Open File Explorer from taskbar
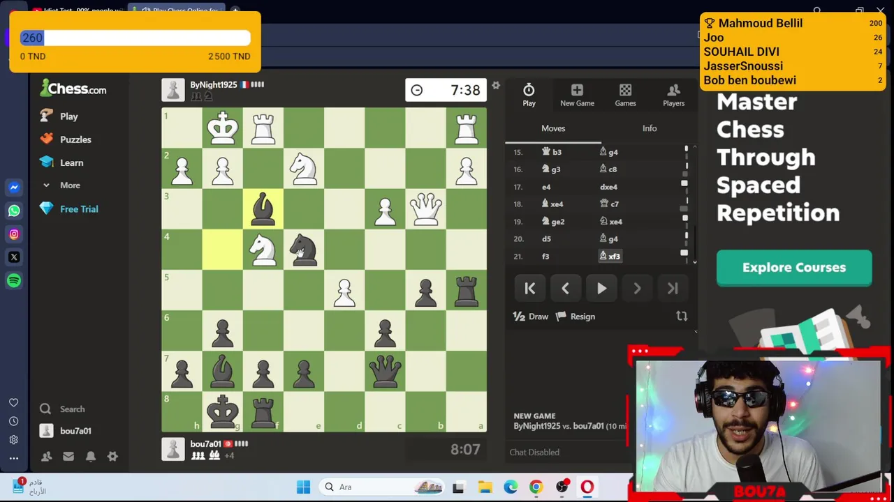Image resolution: width=894 pixels, height=502 pixels. pos(485,487)
